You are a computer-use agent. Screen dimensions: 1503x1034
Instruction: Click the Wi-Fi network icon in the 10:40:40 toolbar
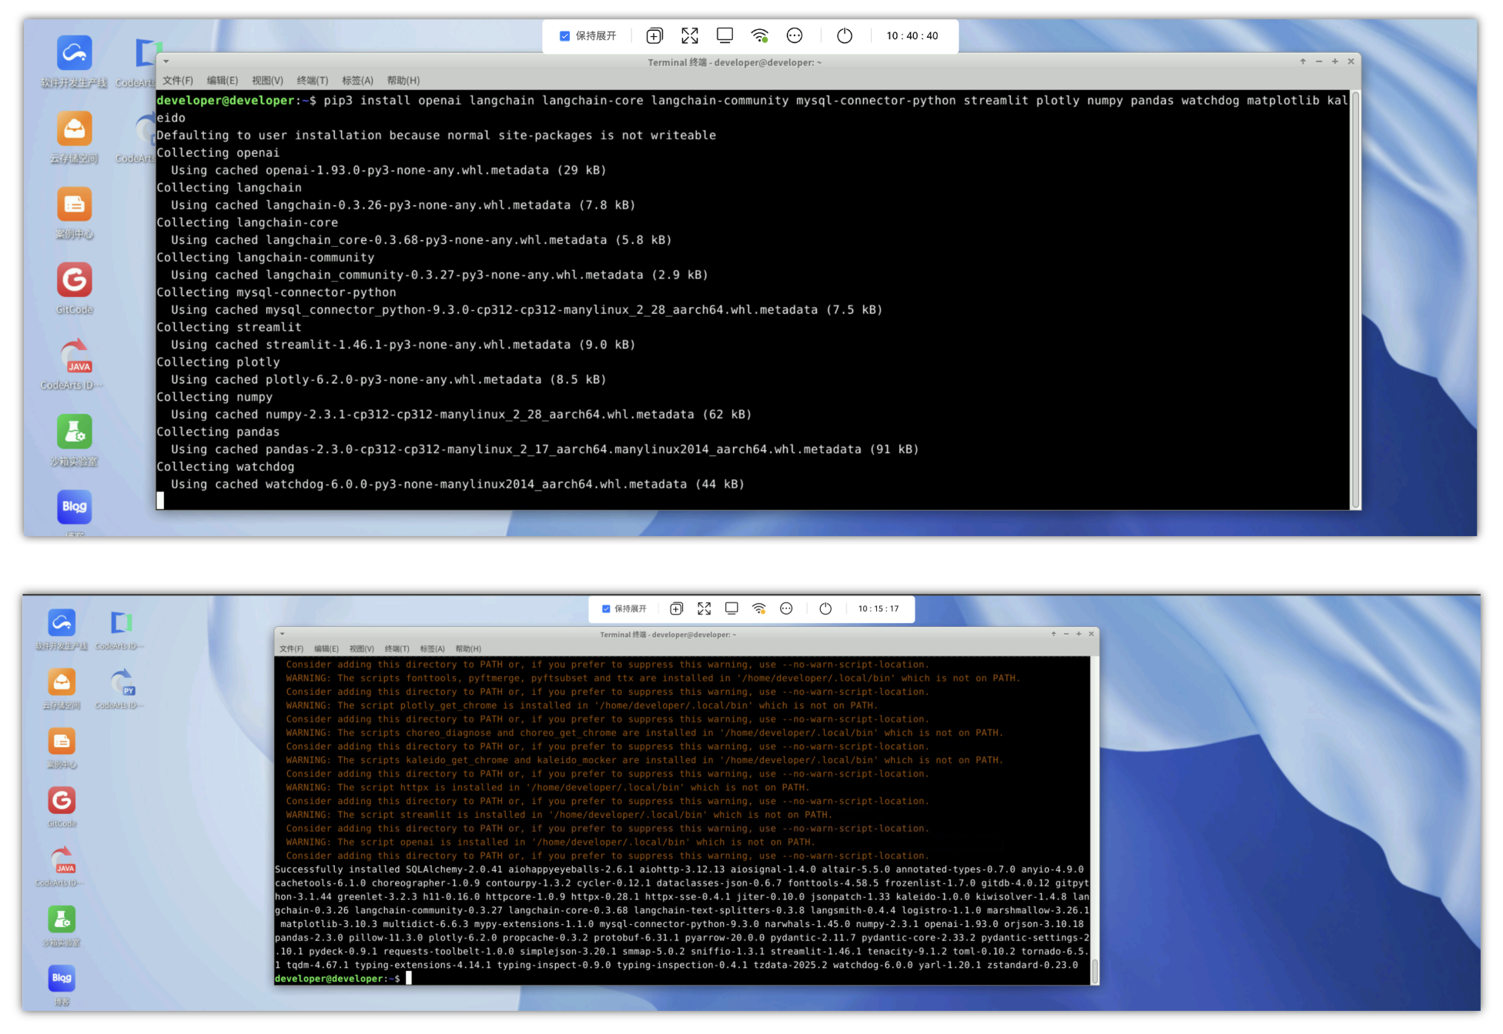click(760, 35)
